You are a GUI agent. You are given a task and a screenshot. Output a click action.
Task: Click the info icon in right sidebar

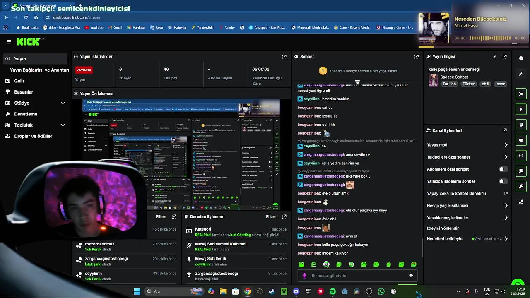point(521,58)
